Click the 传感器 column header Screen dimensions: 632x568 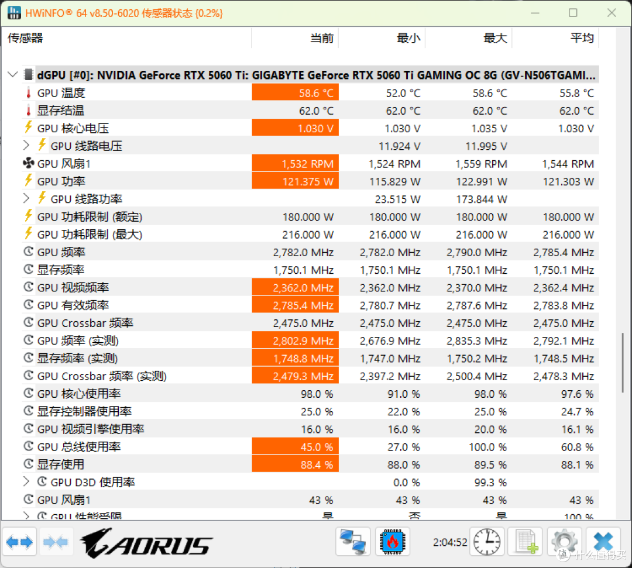pos(126,38)
